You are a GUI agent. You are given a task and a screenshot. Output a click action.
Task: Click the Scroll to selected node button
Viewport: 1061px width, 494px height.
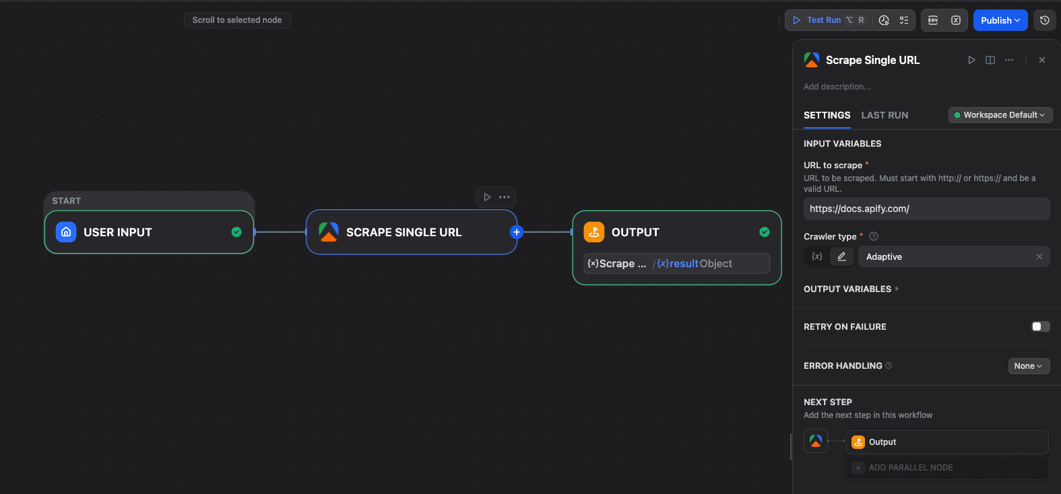click(x=237, y=20)
